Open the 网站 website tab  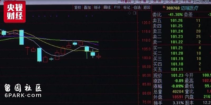pos(187,1)
